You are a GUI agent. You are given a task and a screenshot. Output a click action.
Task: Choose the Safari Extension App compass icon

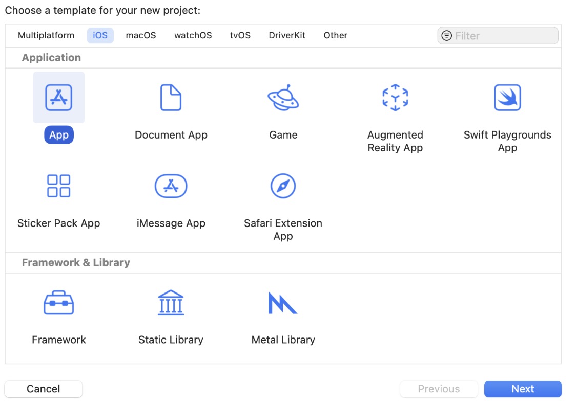[283, 186]
